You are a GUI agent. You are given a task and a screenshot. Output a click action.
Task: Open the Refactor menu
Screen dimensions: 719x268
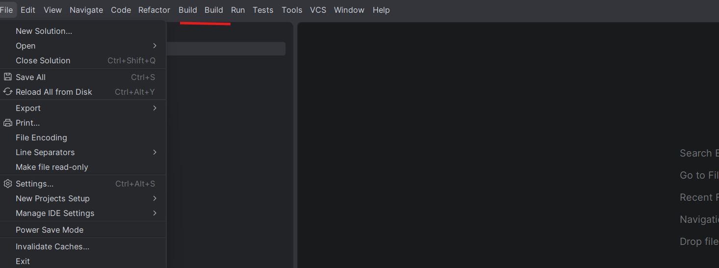(154, 10)
